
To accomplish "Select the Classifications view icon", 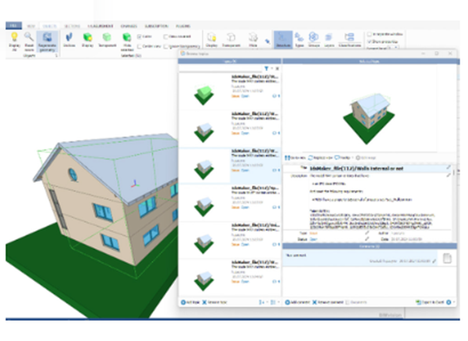I will pyautogui.click(x=349, y=37).
